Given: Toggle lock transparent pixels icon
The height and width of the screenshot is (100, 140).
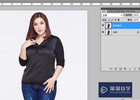Looking at the screenshot, I should click(109, 20).
